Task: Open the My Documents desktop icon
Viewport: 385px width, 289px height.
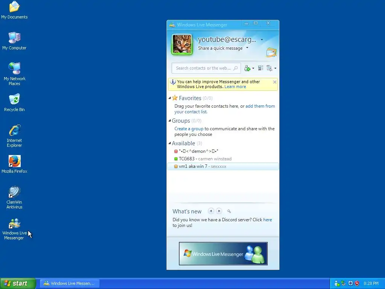Action: click(15, 10)
